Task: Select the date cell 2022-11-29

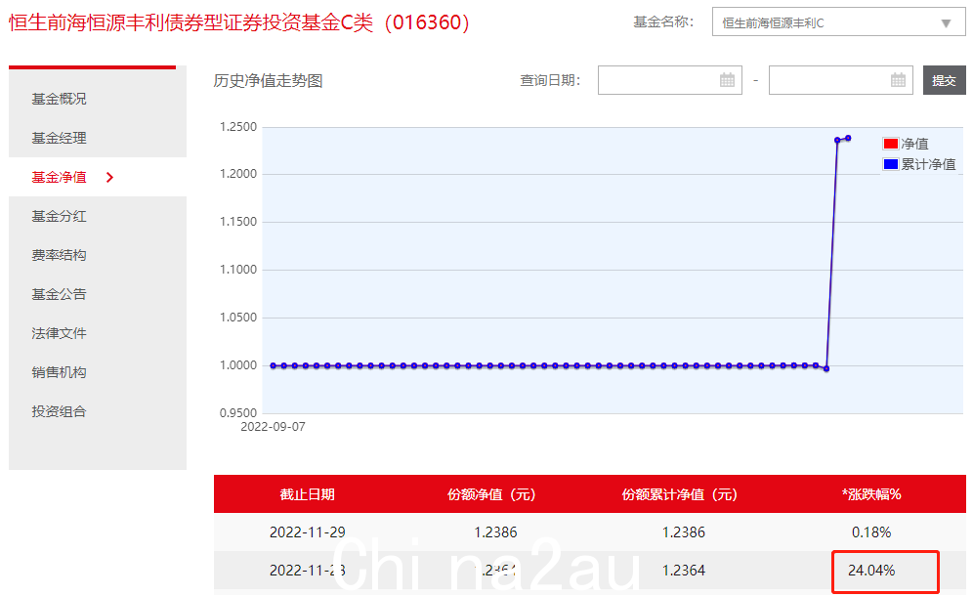Action: click(307, 532)
